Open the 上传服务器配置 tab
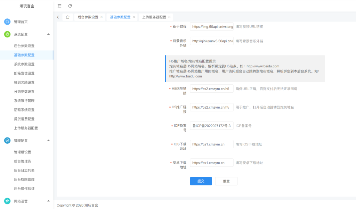 (x=155, y=17)
